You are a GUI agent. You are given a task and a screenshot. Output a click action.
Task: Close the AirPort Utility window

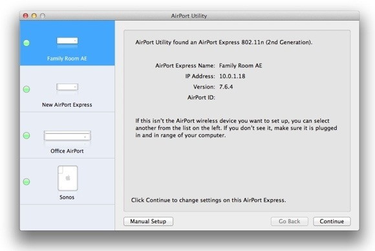pos(26,16)
